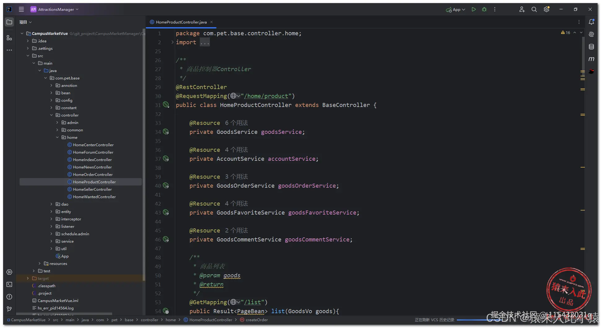Expand the .settings folder
Viewport: 601px width, 328px height.
point(28,48)
